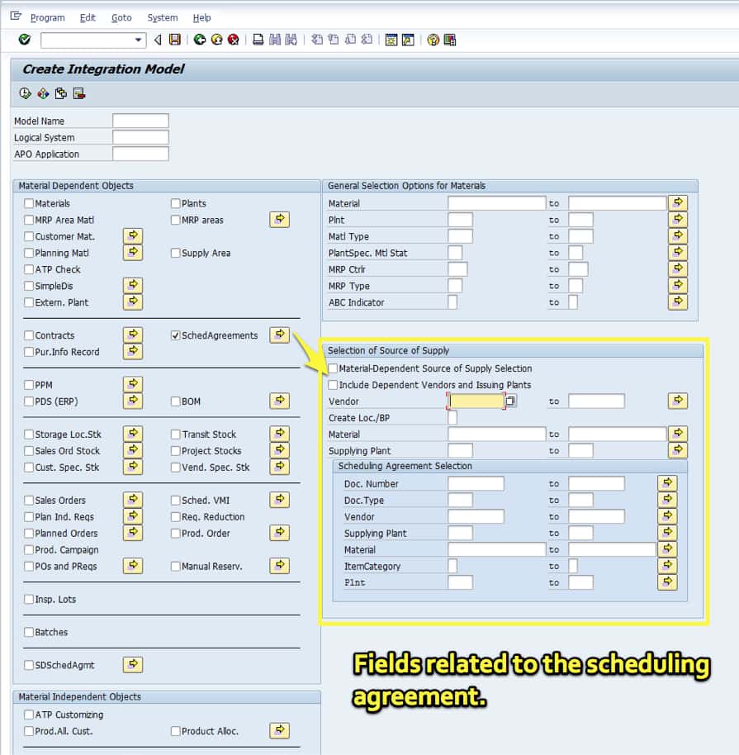Open multiple selection arrow for Doc. Number

[x=667, y=483]
